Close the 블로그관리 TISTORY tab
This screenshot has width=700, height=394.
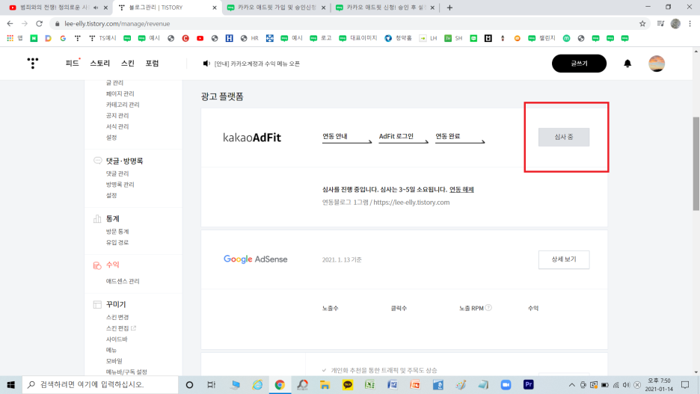pyautogui.click(x=215, y=7)
